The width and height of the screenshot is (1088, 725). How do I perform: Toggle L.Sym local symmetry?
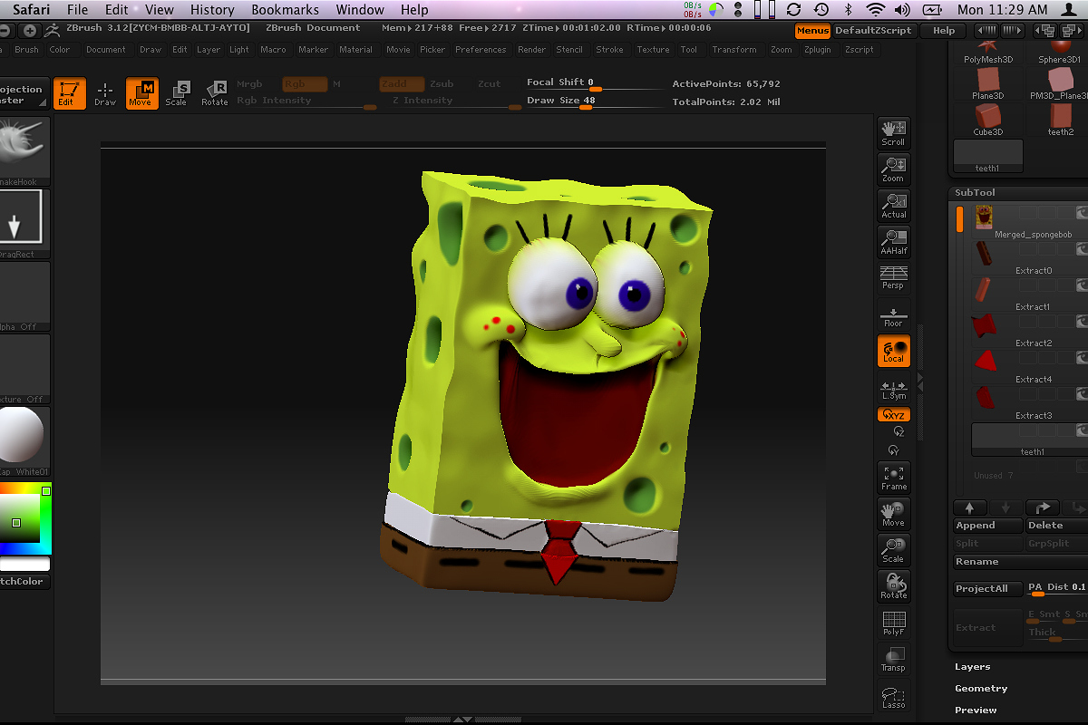[x=893, y=388]
